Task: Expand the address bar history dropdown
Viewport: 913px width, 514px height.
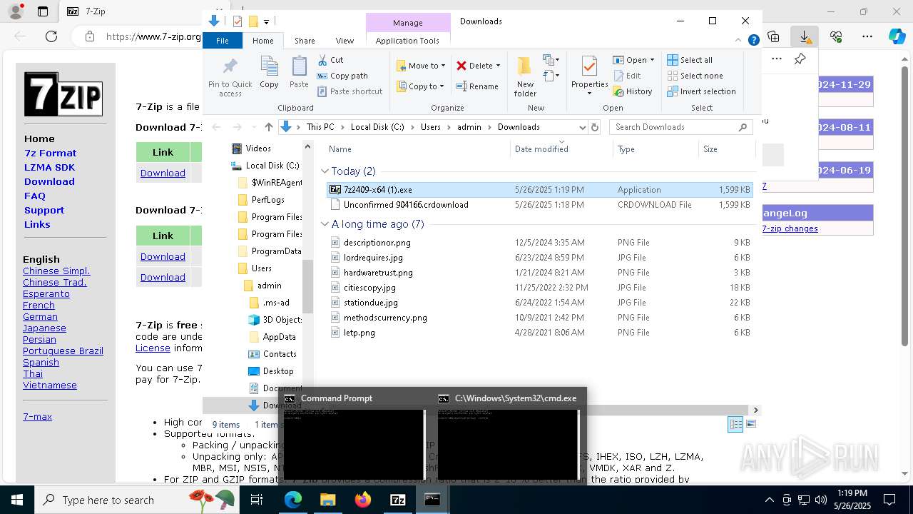Action: point(582,127)
